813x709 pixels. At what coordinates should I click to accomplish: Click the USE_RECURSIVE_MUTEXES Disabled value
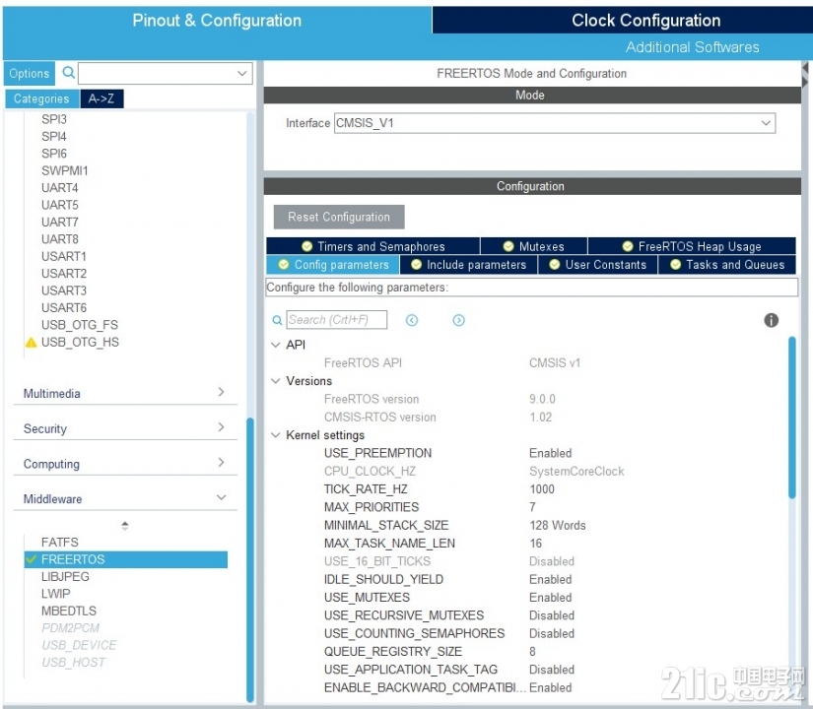(552, 615)
